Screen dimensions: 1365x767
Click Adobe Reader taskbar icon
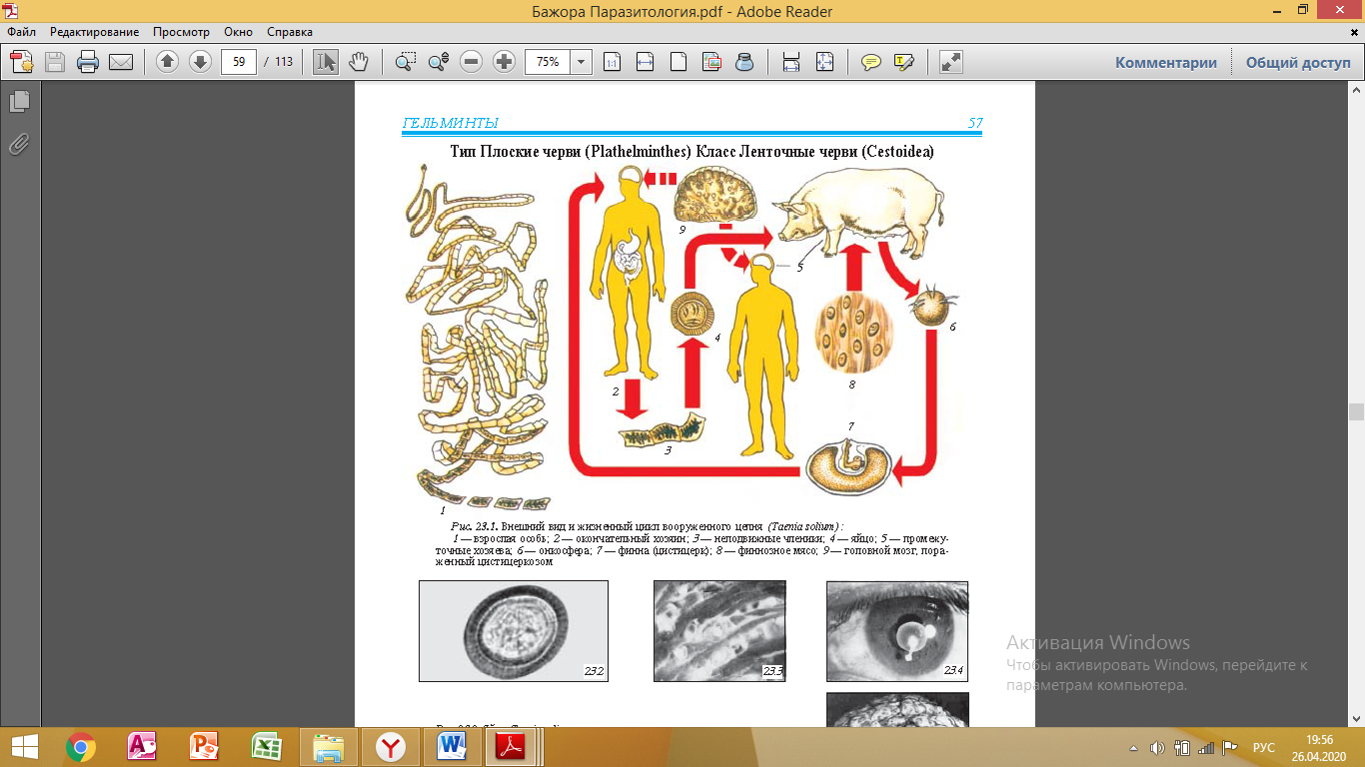coord(512,747)
